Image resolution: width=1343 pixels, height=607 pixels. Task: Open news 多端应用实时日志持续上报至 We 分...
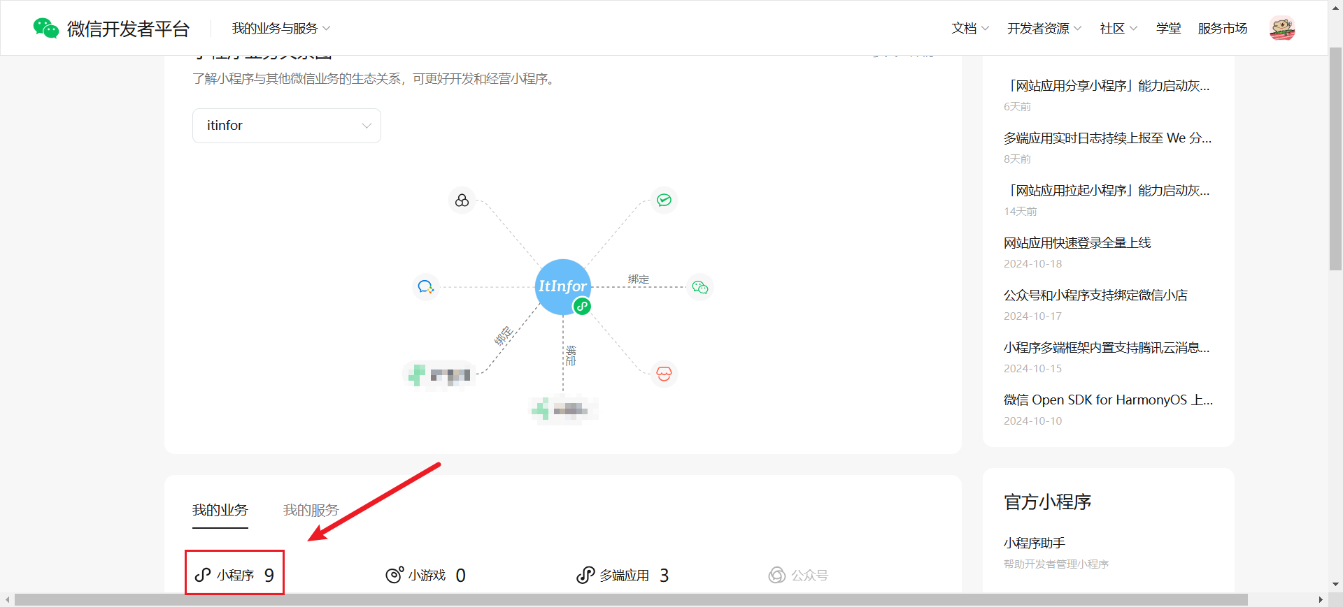coord(1108,138)
